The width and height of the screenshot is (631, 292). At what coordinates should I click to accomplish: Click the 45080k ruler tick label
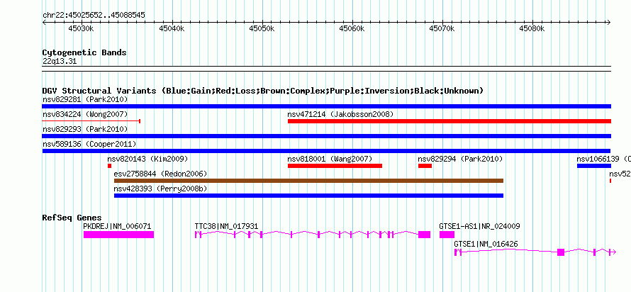point(532,28)
